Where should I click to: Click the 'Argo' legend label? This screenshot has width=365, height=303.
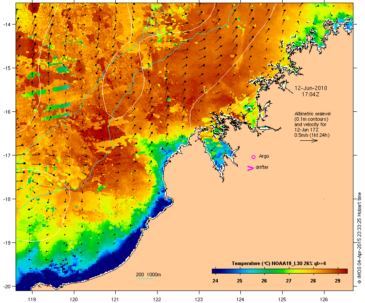264,156
